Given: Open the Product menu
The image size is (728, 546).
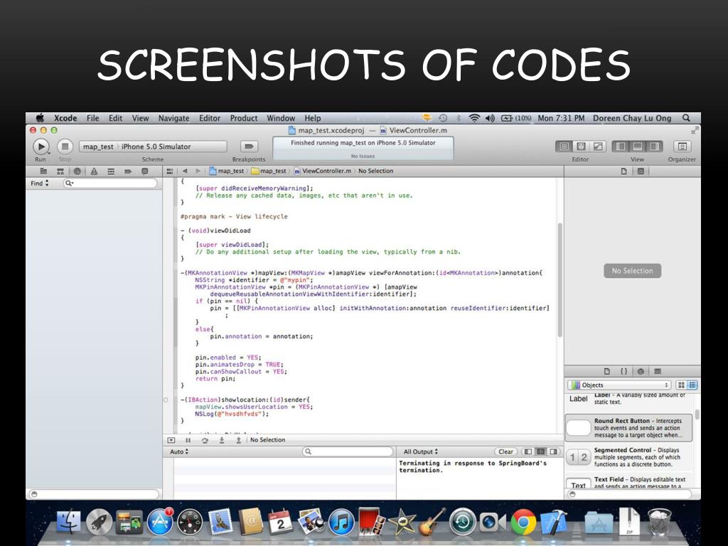Looking at the screenshot, I should 244,119.
